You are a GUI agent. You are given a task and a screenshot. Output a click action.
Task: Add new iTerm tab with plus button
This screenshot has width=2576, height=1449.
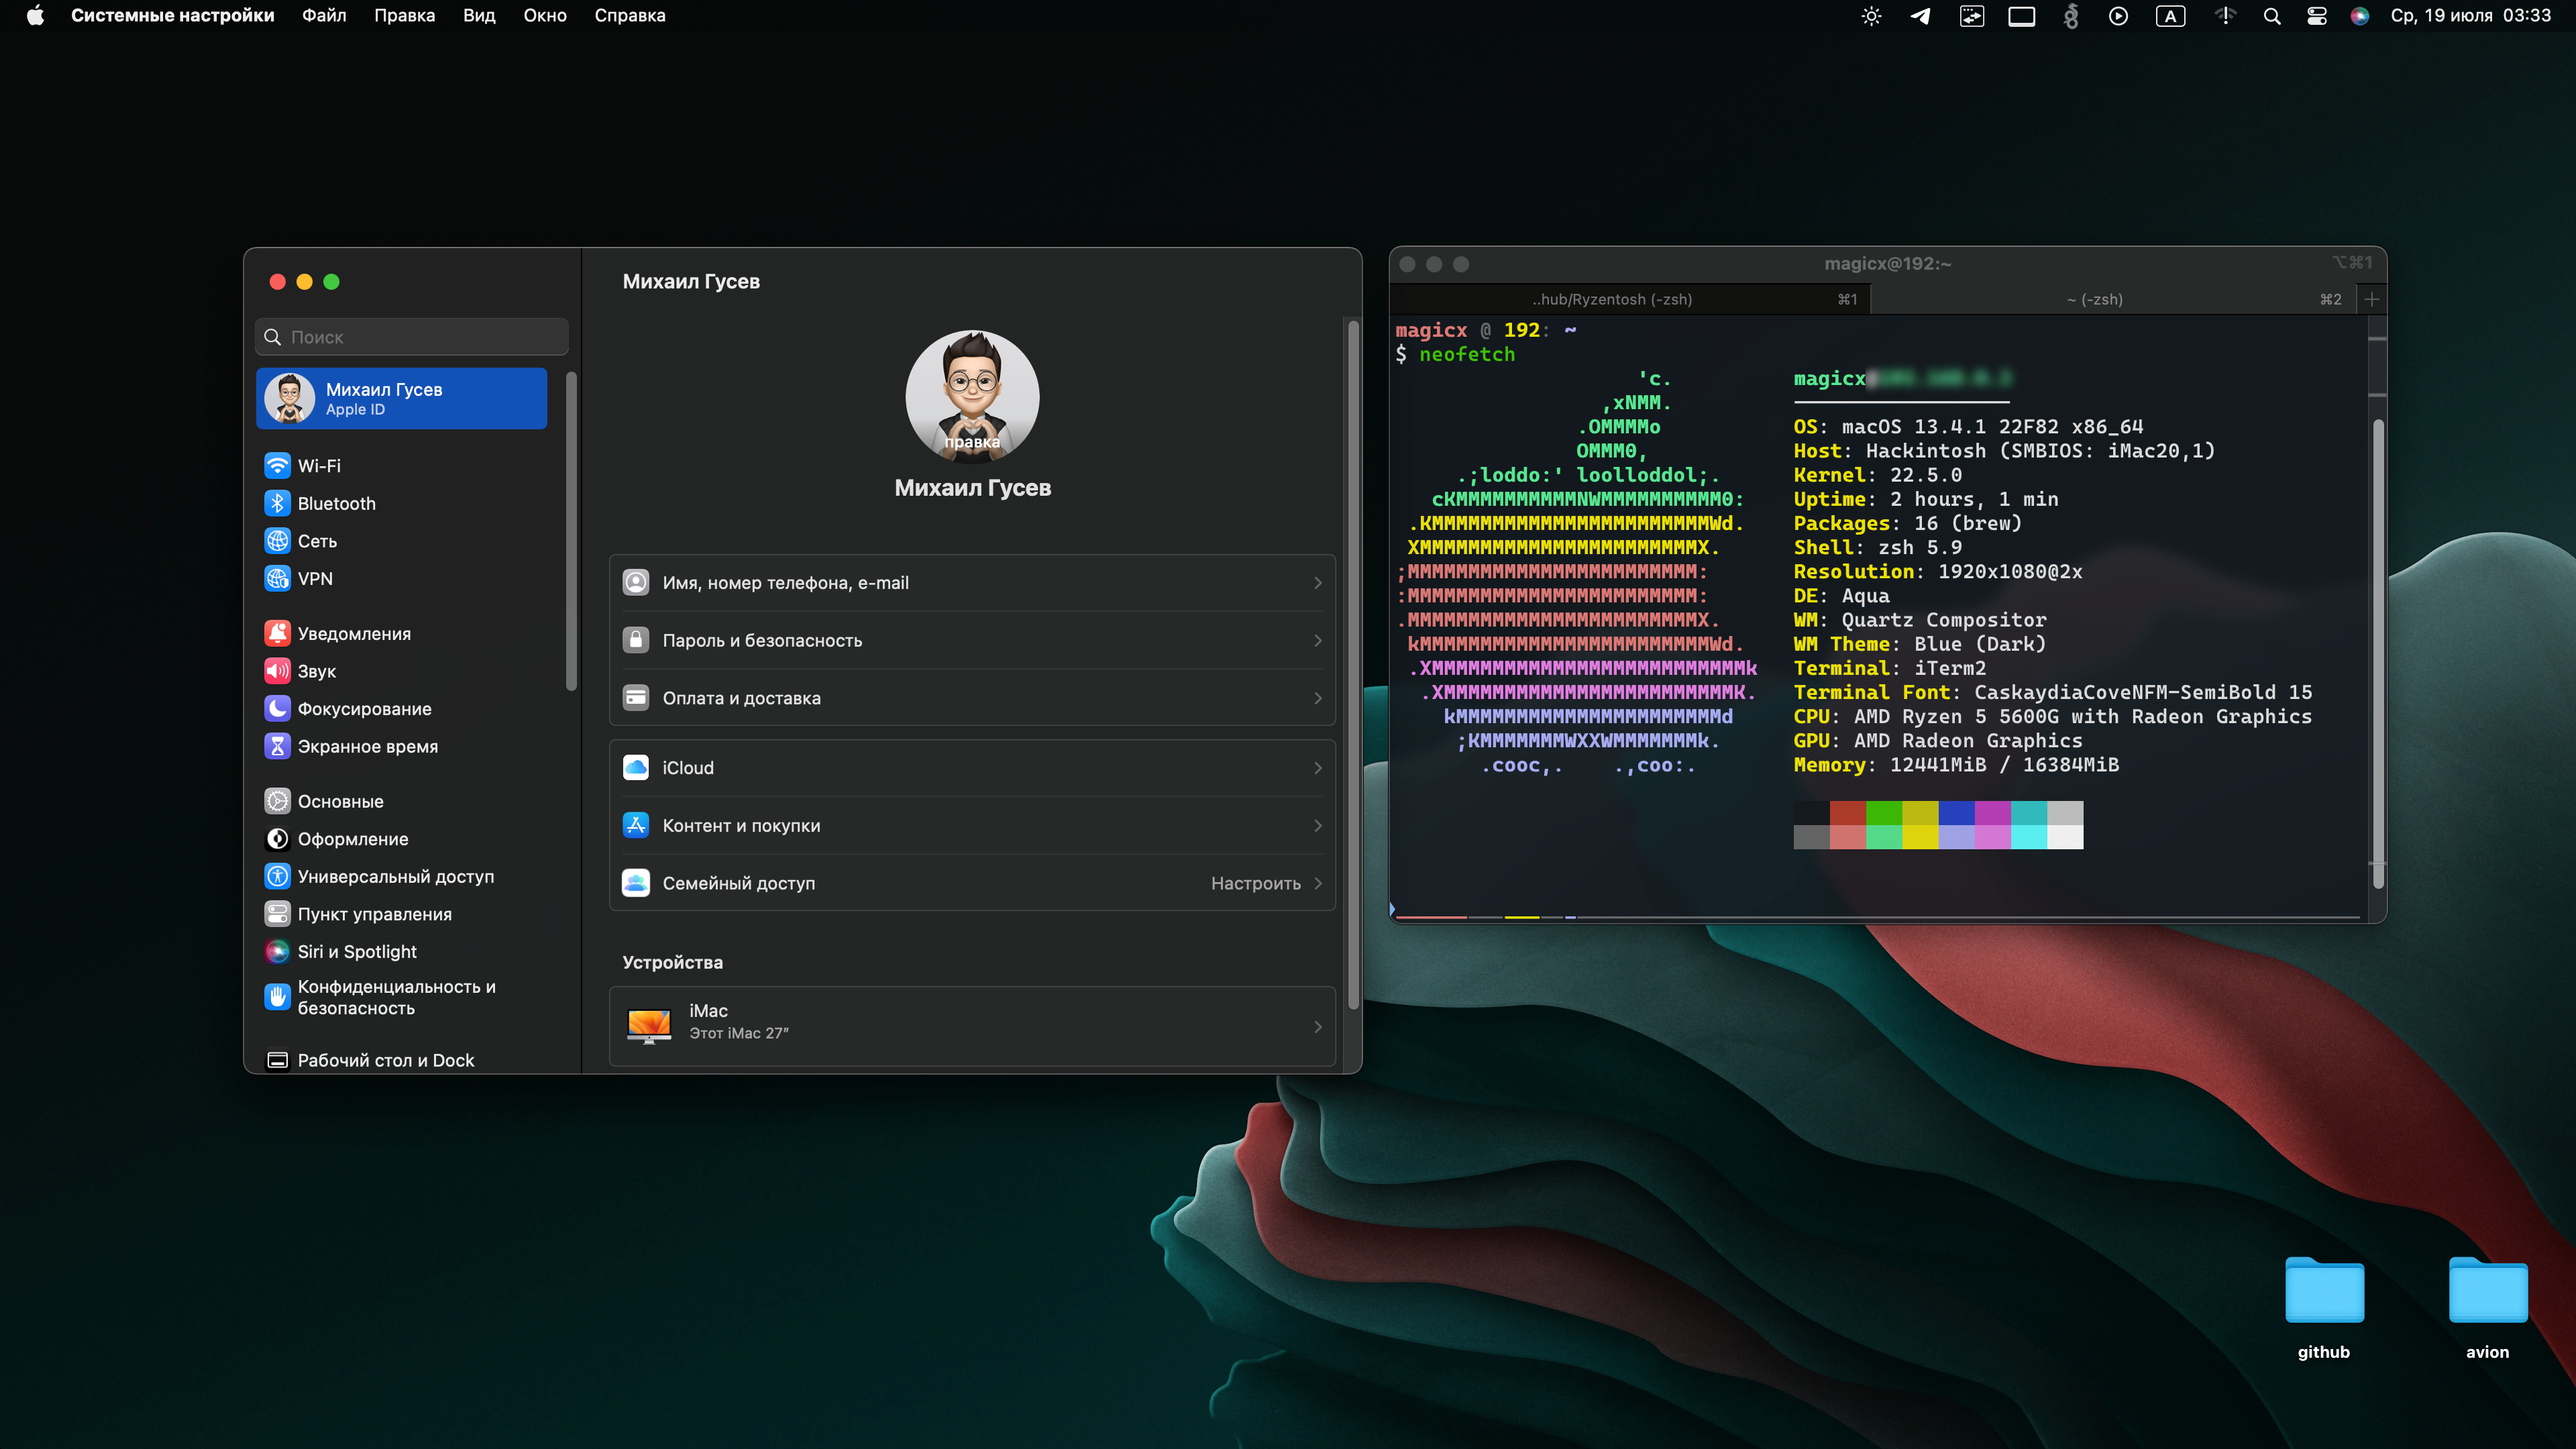[2372, 299]
